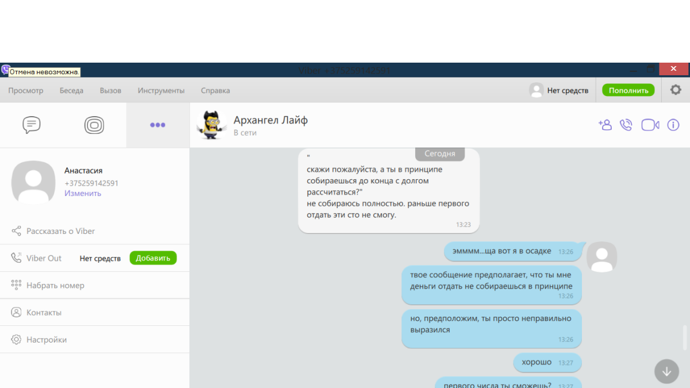Click the Архангел Лайф contact name
Viewport: 690px width, 388px height.
(270, 120)
